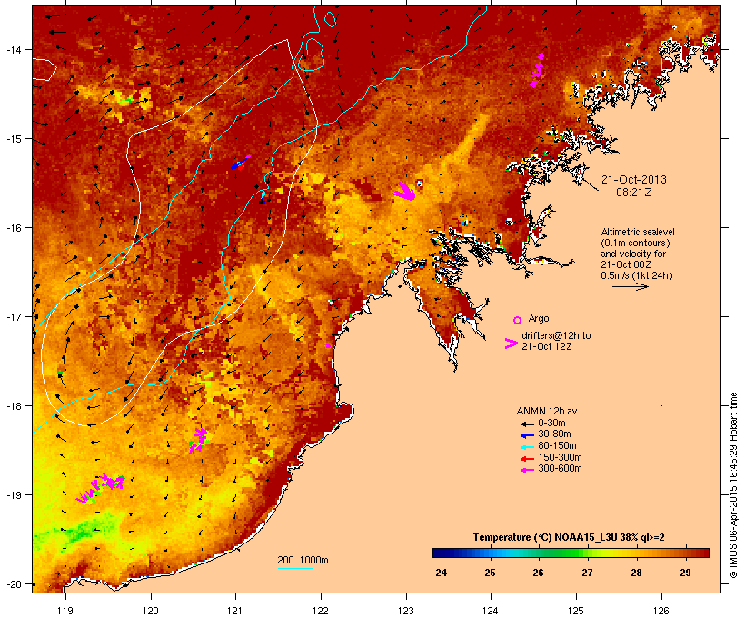The image size is (745, 618).
Task: Click the small magenta Argo marker on coast near 17.3S
Action: point(328,345)
